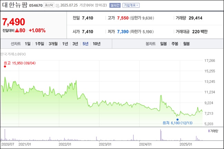
Task: Click the 상한가 9,630 text
Action: click(142, 18)
